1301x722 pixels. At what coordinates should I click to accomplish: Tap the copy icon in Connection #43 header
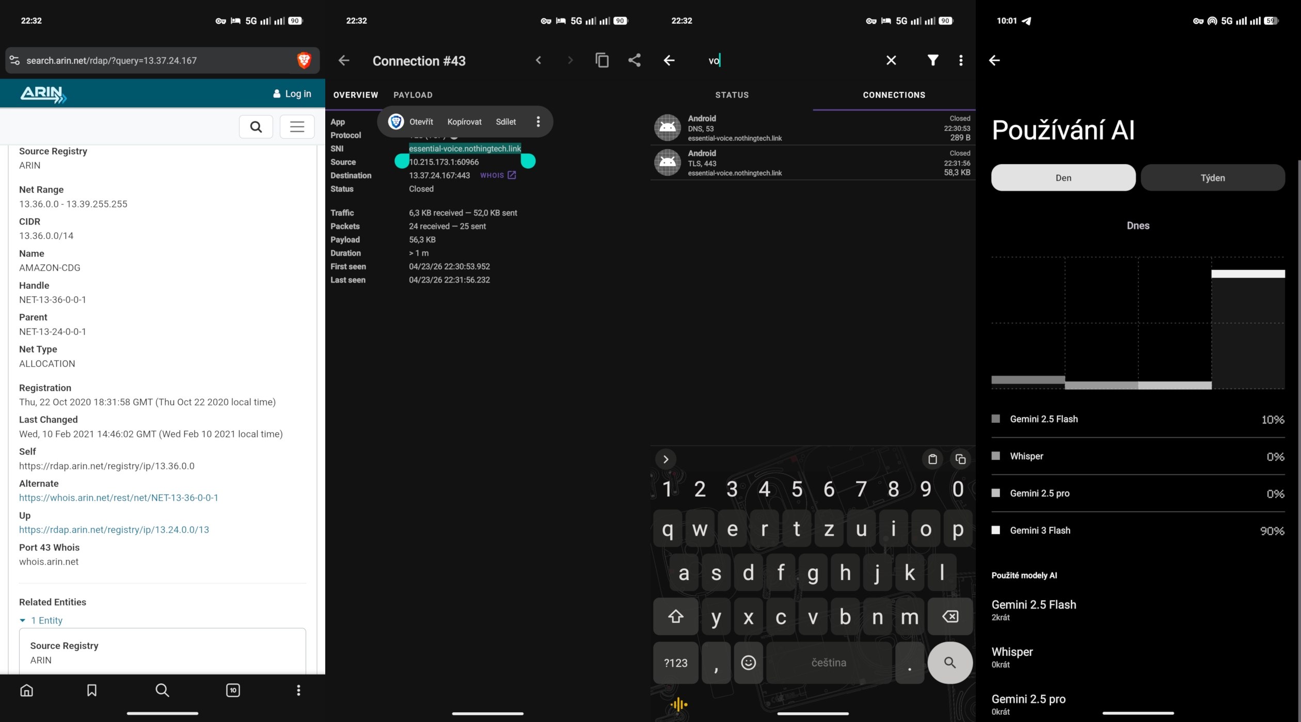[x=601, y=60]
